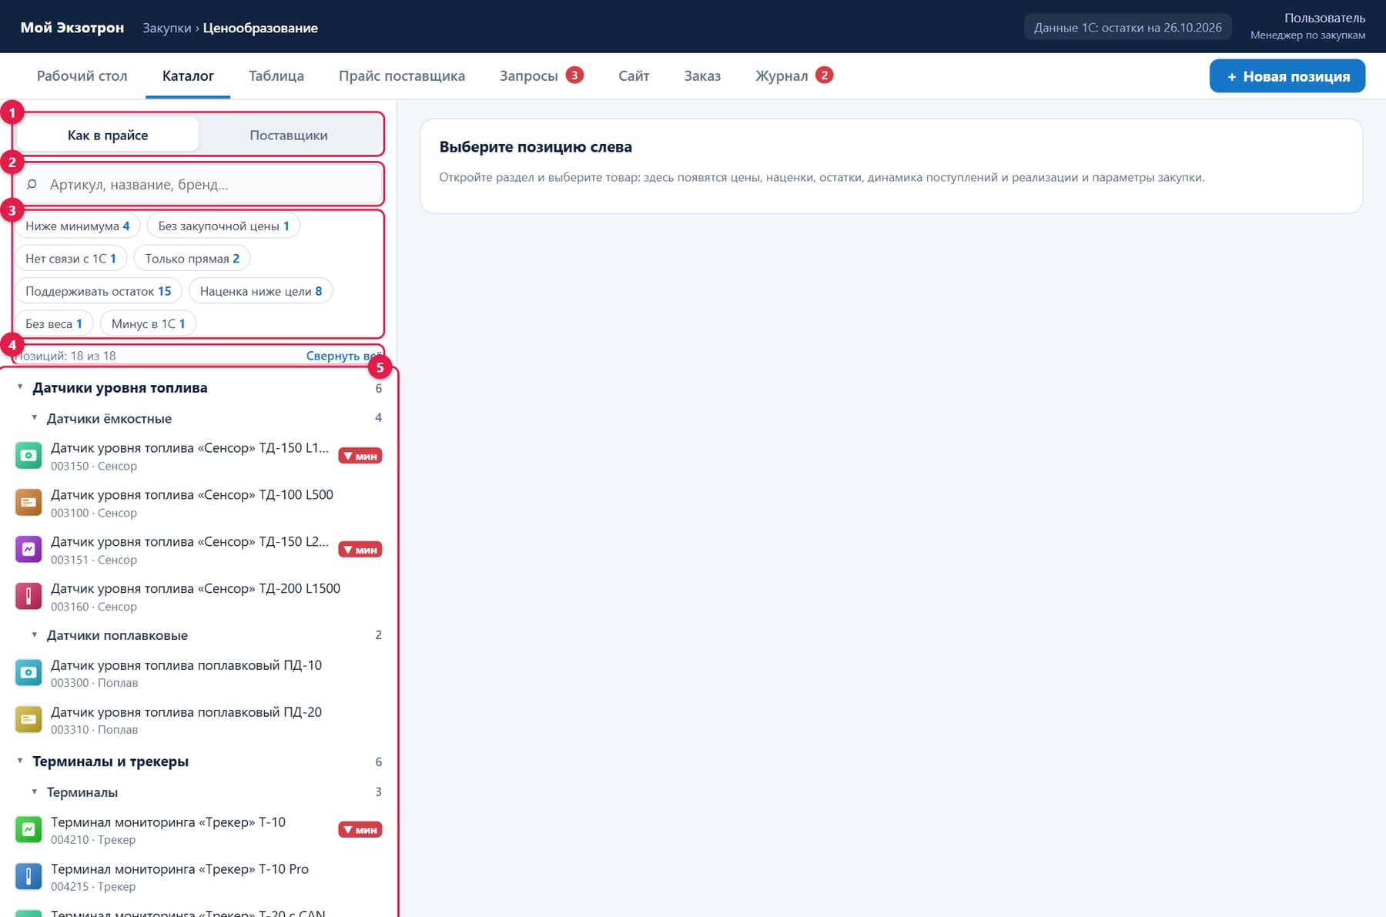Click the blue icon of Терминал Т-10 Pro
1386x917 pixels.
click(x=28, y=877)
